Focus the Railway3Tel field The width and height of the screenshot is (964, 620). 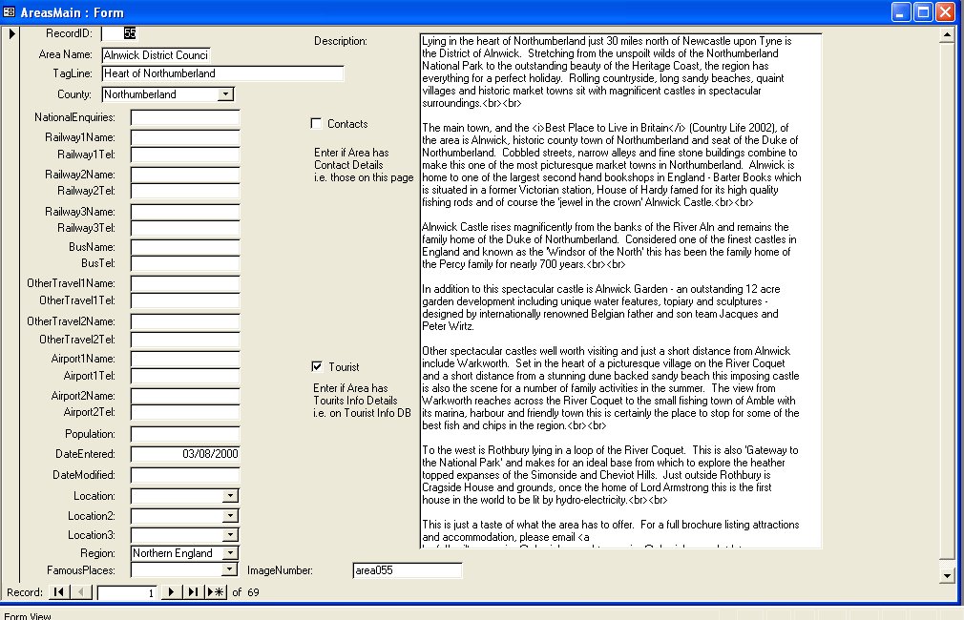click(x=185, y=228)
